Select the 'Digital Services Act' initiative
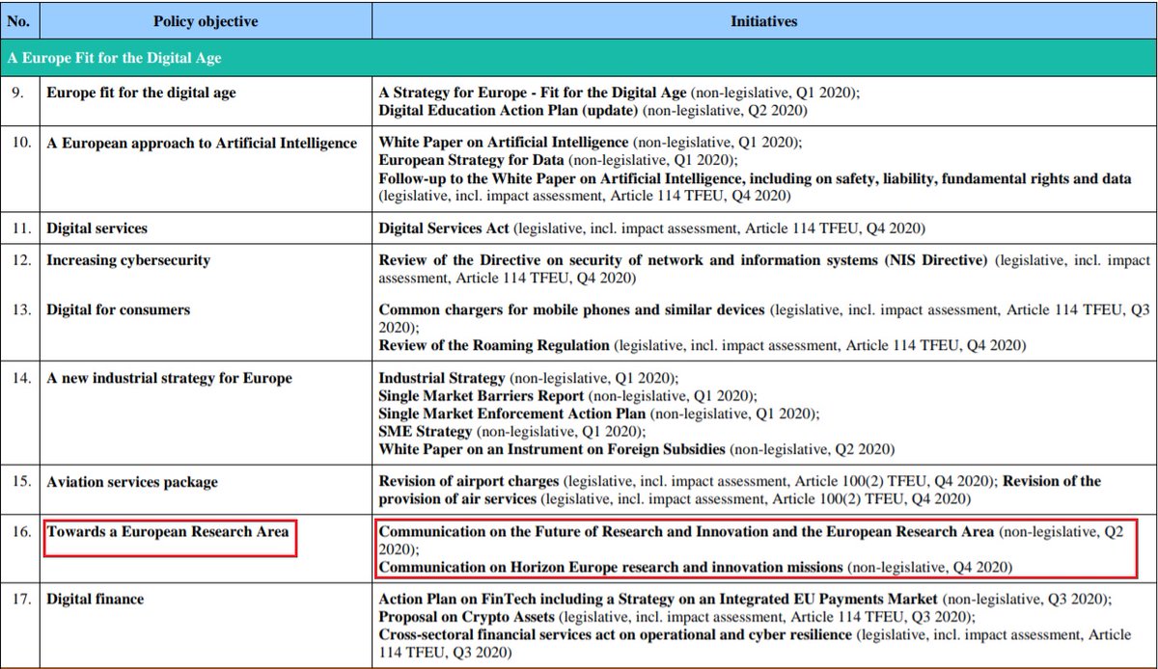Viewport: 1158px width, 669px height. 444,229
